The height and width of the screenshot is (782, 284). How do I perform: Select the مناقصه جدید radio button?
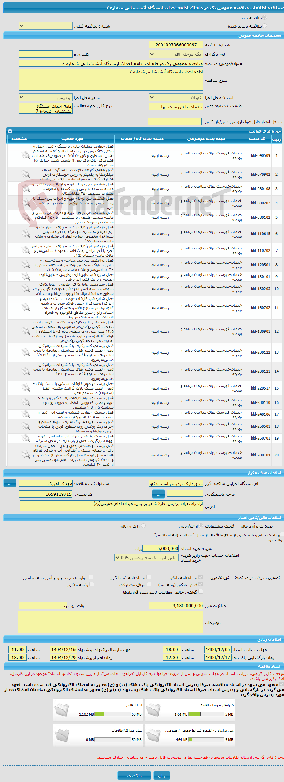coord(264,18)
